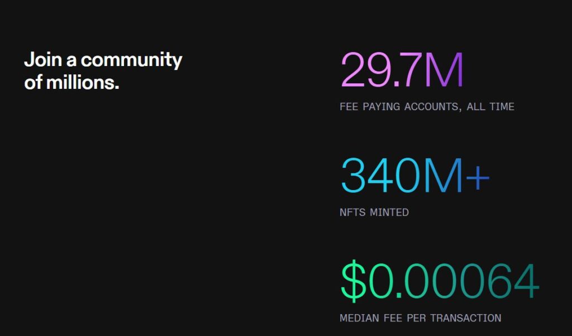Click the "NFTS MINTED" label
572x336 pixels.
coord(374,212)
